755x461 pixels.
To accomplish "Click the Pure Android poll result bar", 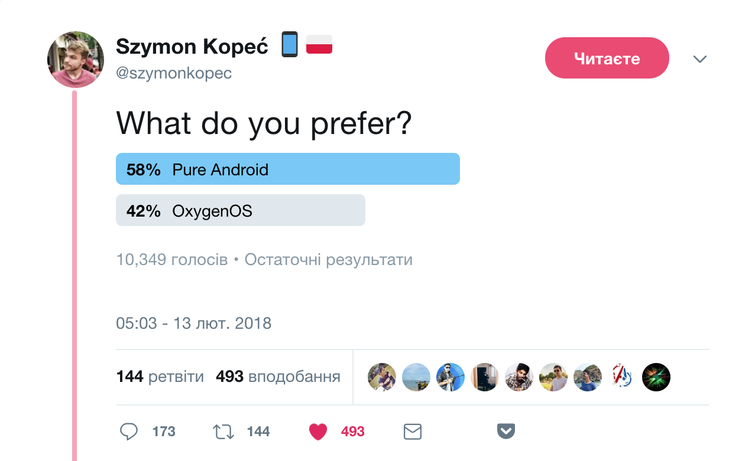I will pyautogui.click(x=288, y=169).
